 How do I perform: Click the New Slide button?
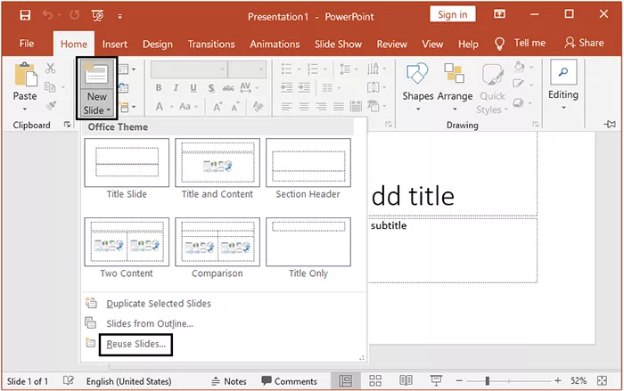96,88
